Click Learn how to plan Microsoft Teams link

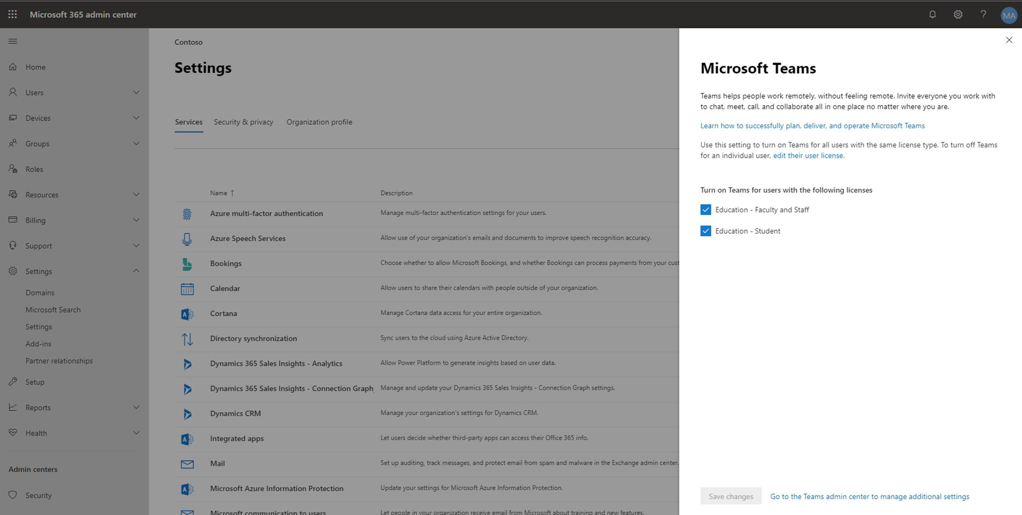pyautogui.click(x=812, y=125)
